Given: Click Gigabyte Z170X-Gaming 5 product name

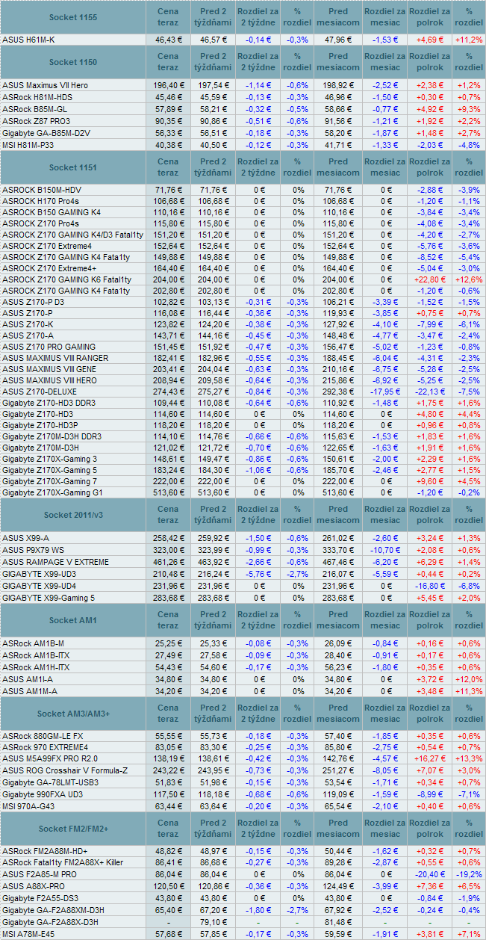Looking at the screenshot, I should coord(49,470).
